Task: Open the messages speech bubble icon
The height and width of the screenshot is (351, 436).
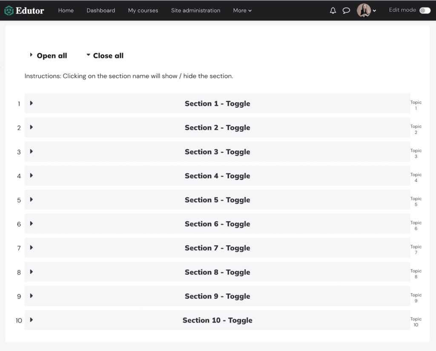Action: (x=346, y=11)
